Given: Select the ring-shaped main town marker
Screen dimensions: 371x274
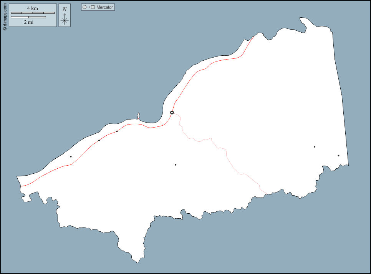Looking at the screenshot, I should coord(172,113).
